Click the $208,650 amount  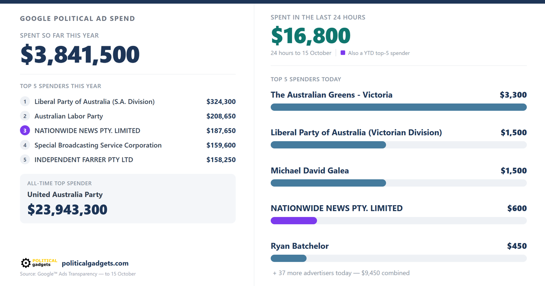pos(221,116)
